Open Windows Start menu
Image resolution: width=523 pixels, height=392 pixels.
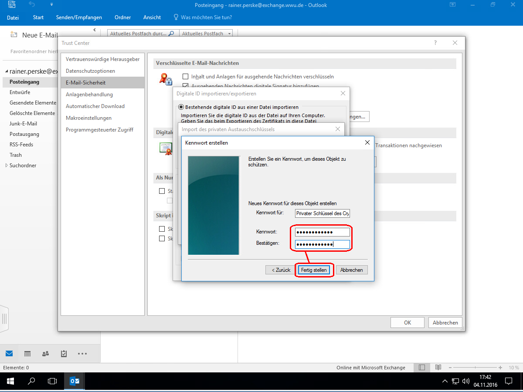point(10,381)
